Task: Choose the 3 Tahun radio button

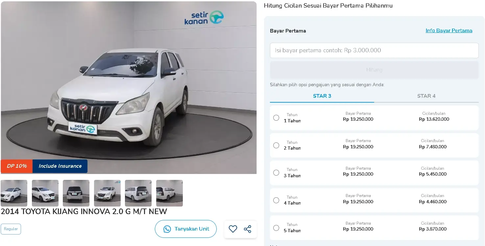Action: (x=276, y=173)
